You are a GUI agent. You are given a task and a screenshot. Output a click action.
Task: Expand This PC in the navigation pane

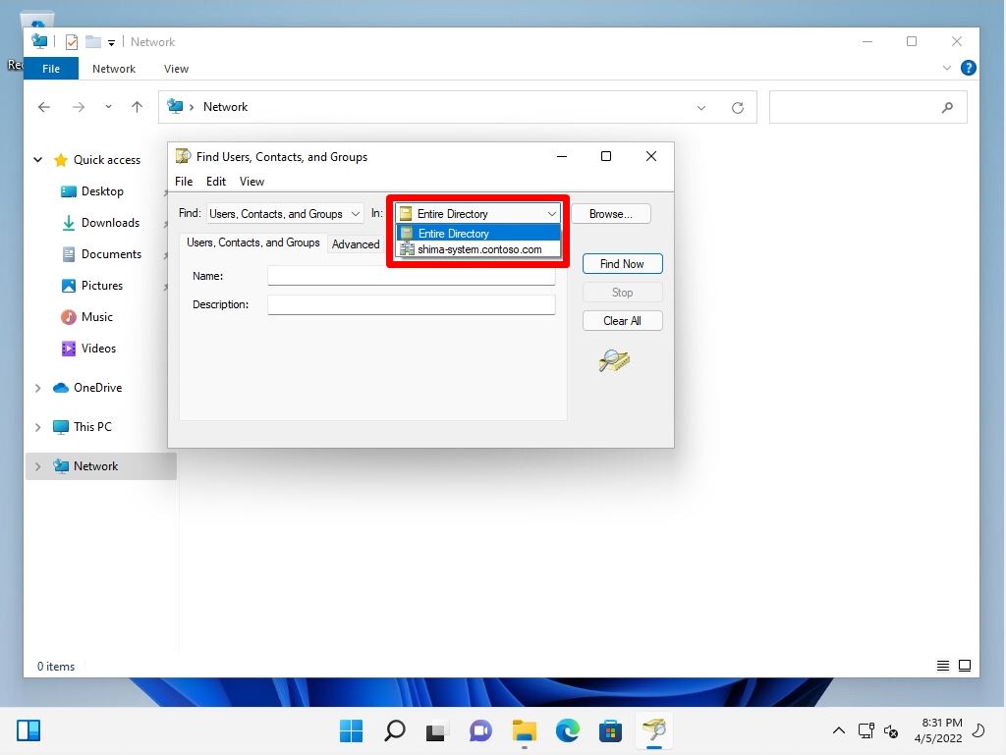point(38,426)
